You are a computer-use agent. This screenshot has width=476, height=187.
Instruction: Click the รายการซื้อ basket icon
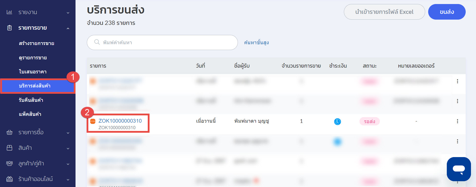click(9, 132)
